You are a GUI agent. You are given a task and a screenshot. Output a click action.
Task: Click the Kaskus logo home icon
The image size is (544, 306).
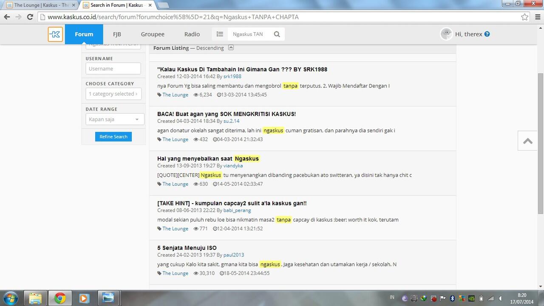[x=55, y=34]
